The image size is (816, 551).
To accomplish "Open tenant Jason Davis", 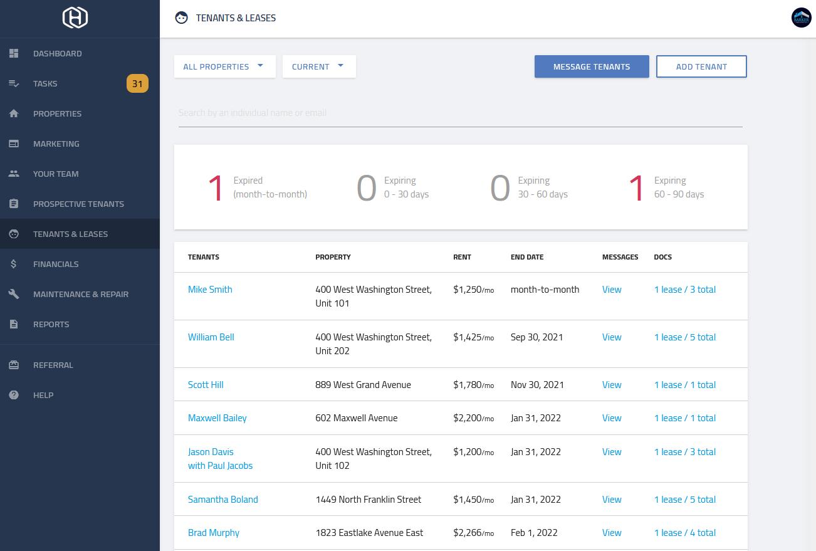I will coord(211,452).
